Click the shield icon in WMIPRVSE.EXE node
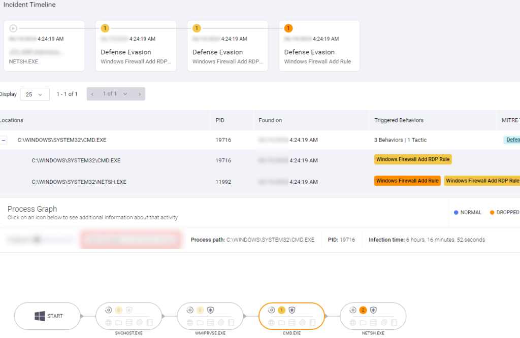 210,310
